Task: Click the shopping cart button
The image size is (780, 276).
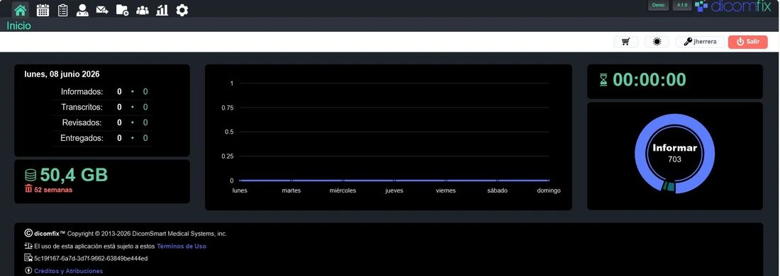Action: pyautogui.click(x=626, y=42)
